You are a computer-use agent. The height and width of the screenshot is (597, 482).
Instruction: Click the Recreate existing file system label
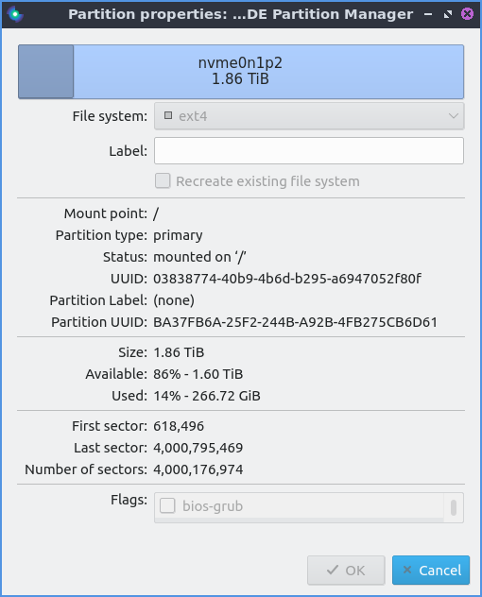pos(267,181)
